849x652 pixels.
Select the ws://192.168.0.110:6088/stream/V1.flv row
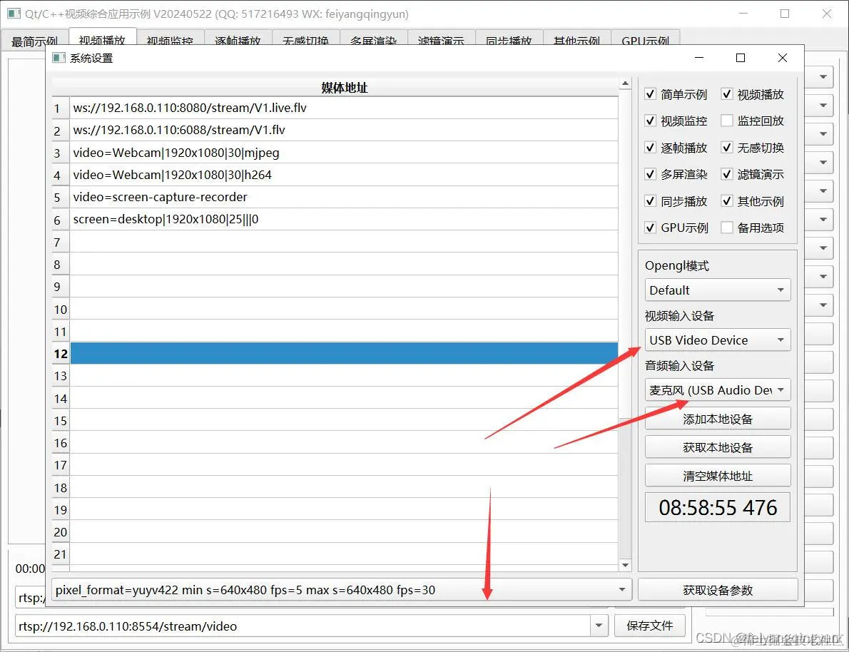(x=344, y=130)
